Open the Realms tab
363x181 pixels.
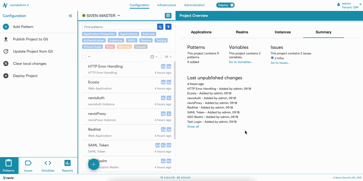point(242,32)
